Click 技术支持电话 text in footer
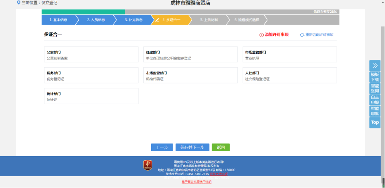The image size is (385, 188). coord(187,174)
